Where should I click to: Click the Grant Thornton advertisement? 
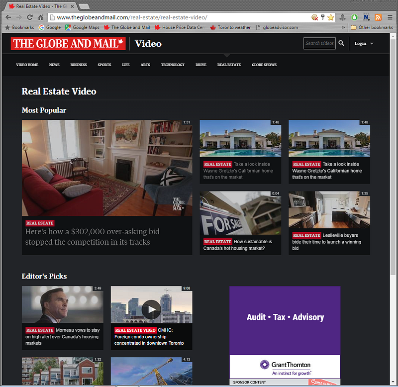click(x=285, y=332)
